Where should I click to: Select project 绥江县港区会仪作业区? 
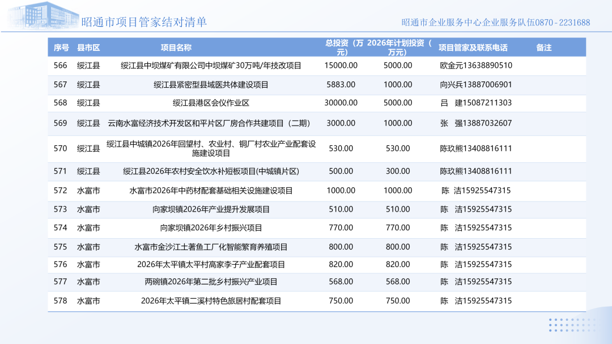point(211,103)
